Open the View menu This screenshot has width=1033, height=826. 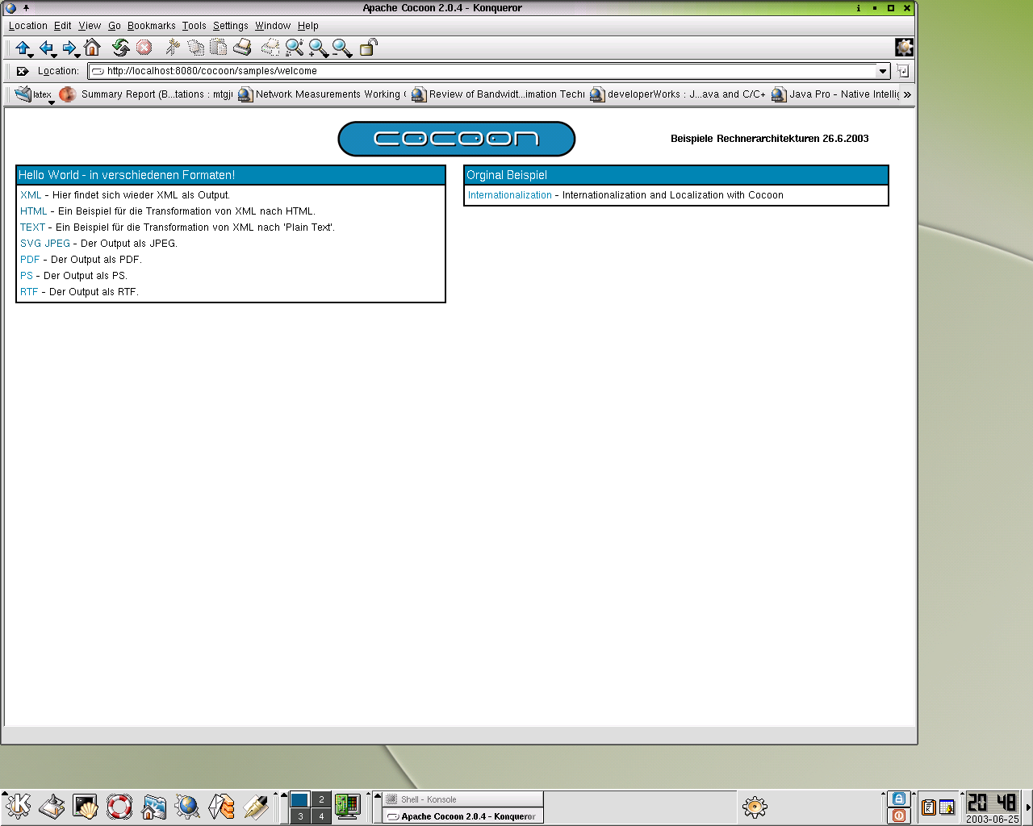pos(90,26)
